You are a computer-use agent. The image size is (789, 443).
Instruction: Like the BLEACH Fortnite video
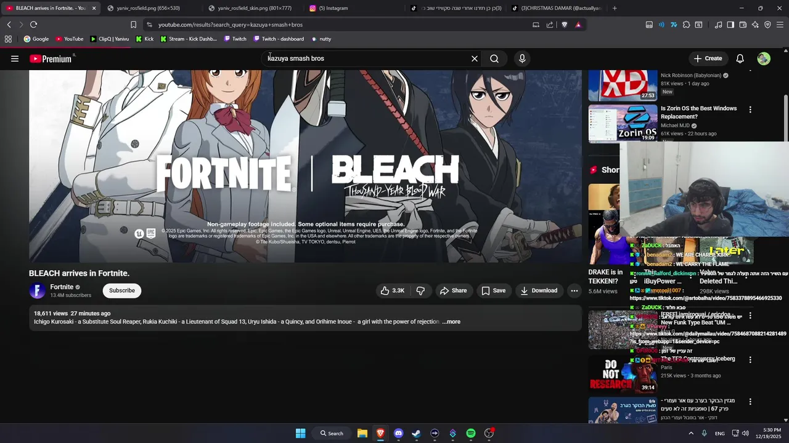point(392,290)
